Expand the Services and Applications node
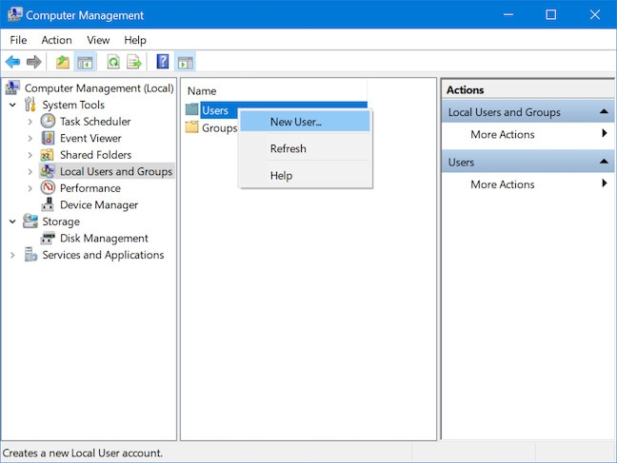Image resolution: width=617 pixels, height=463 pixels. [12, 256]
